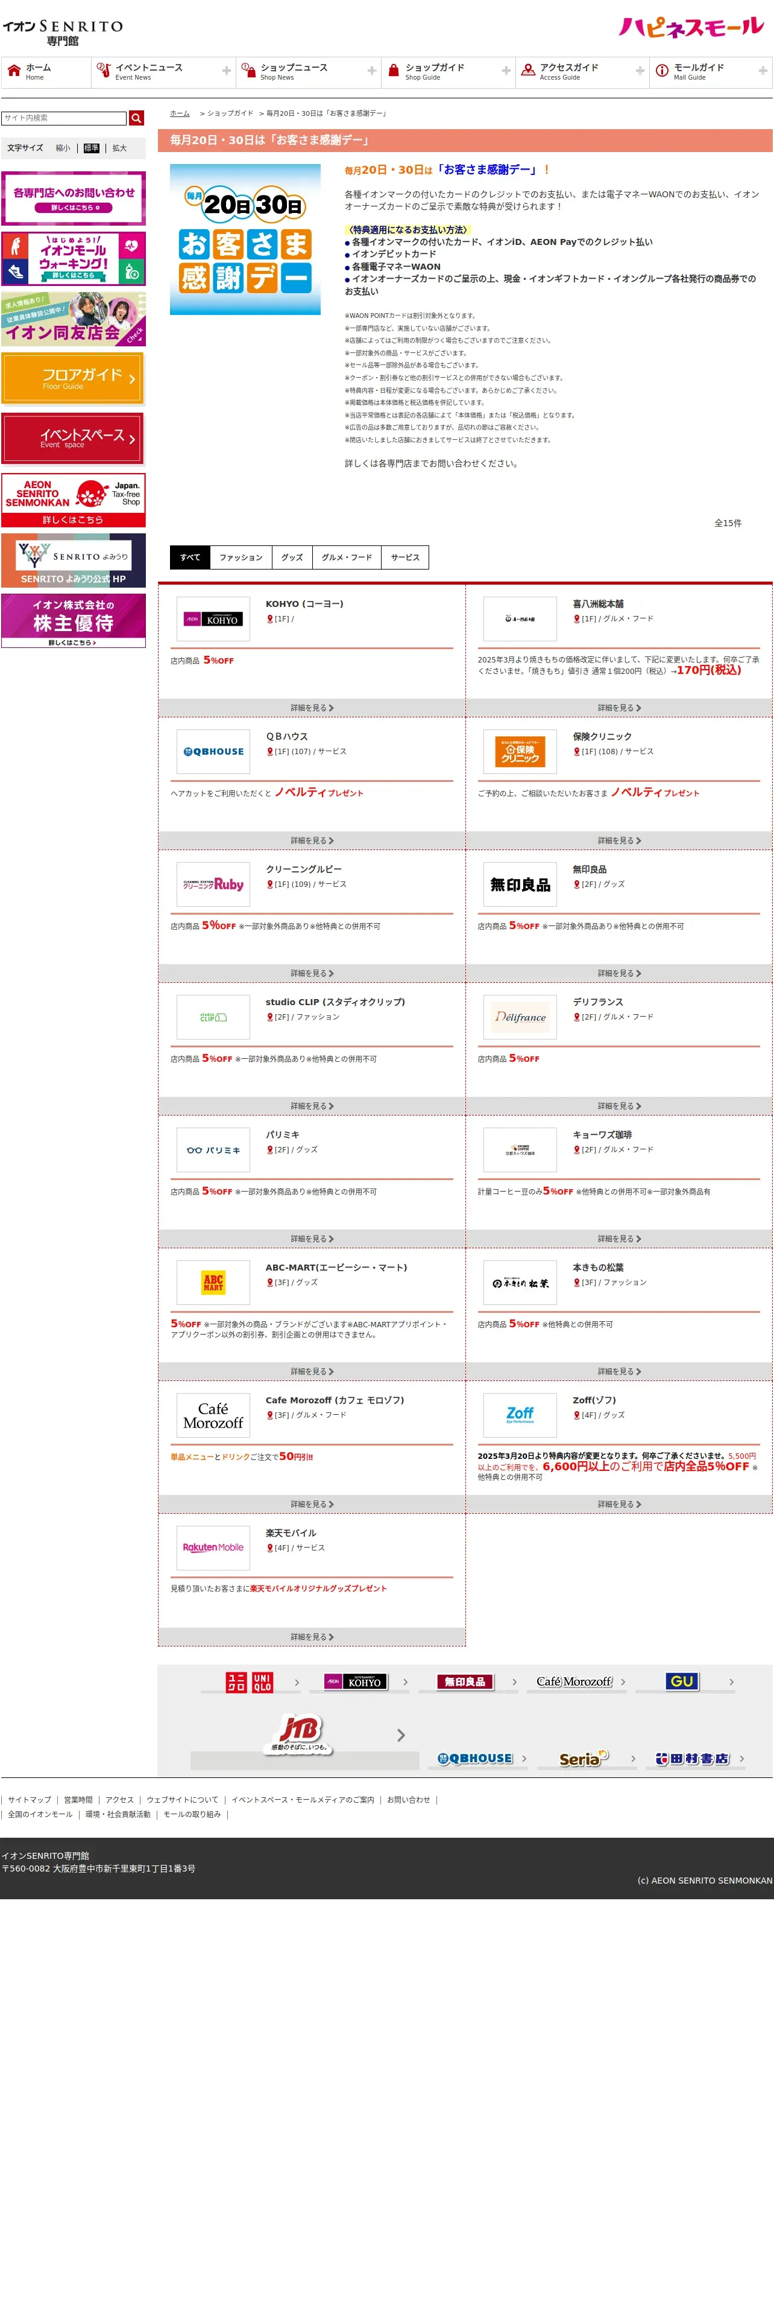Click the 本きもの松葉 shop logo
Screen dimensions: 774x2324
520,1282
